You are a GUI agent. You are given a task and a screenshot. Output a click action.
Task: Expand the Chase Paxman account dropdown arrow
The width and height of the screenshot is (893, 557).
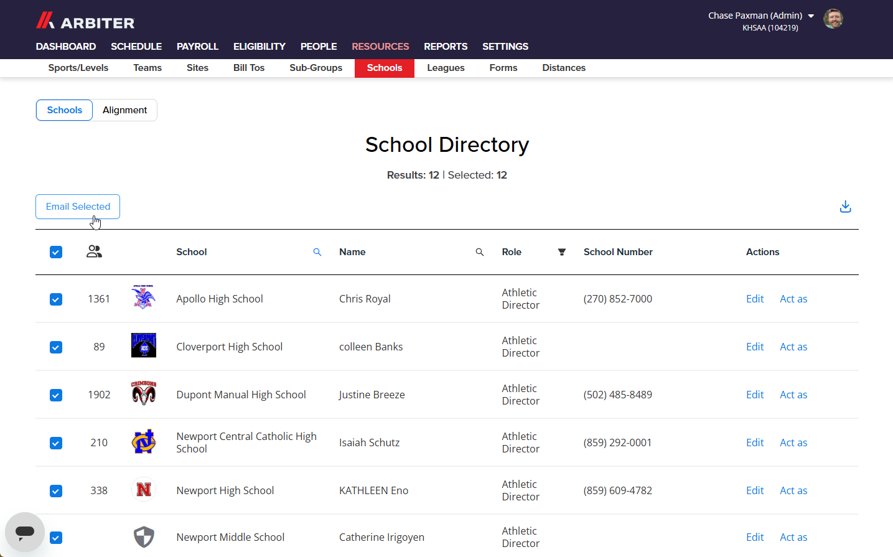(x=811, y=16)
